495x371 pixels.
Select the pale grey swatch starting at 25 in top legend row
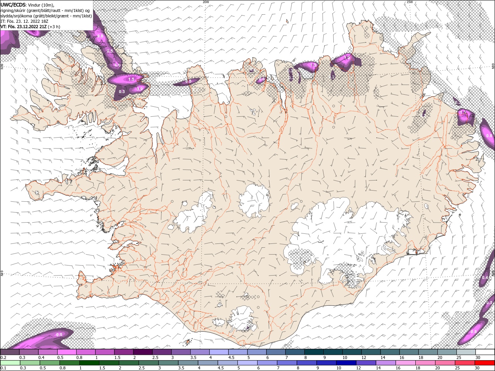tap(466, 352)
